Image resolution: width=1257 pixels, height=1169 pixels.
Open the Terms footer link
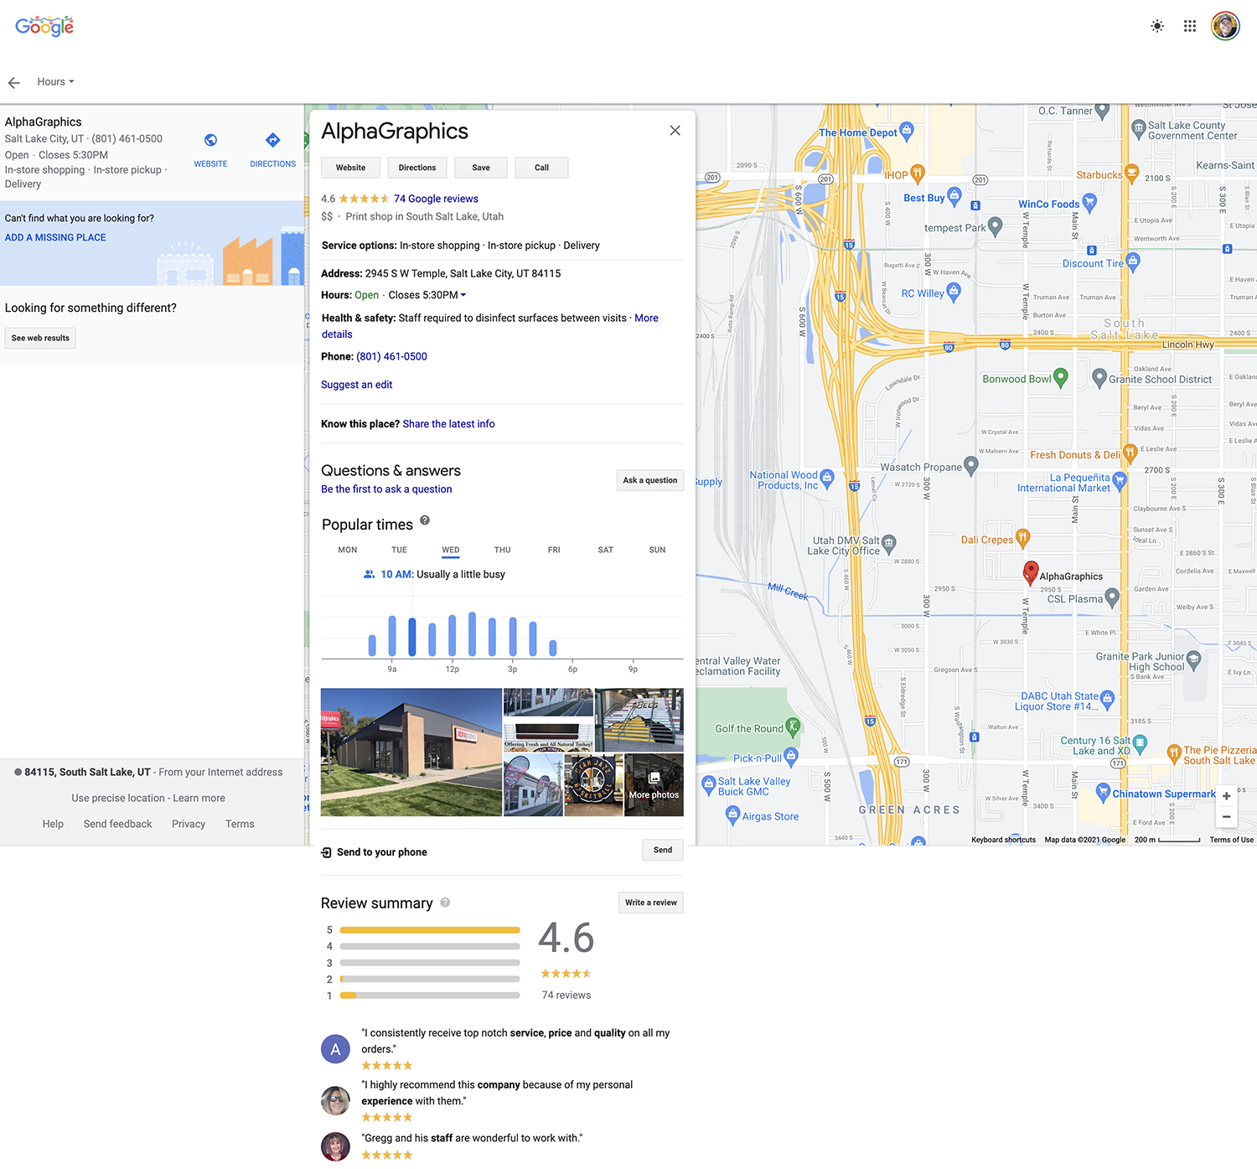tap(240, 825)
